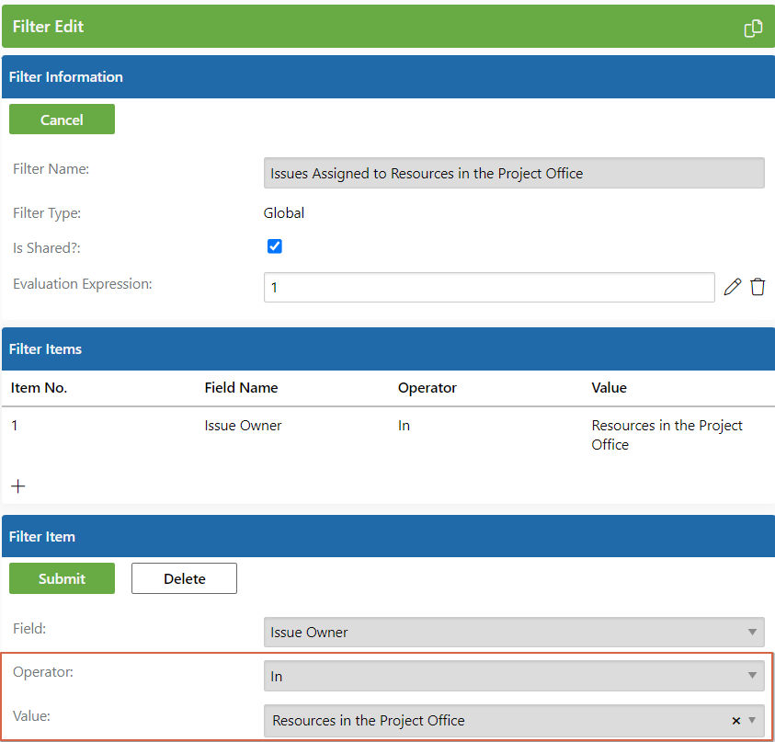Click the Cancel button
This screenshot has width=775, height=742.
tap(62, 120)
